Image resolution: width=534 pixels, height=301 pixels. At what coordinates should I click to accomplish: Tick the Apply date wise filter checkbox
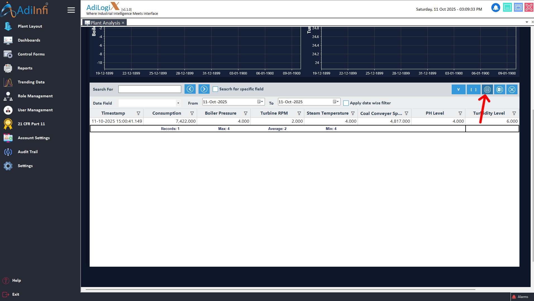pyautogui.click(x=346, y=103)
